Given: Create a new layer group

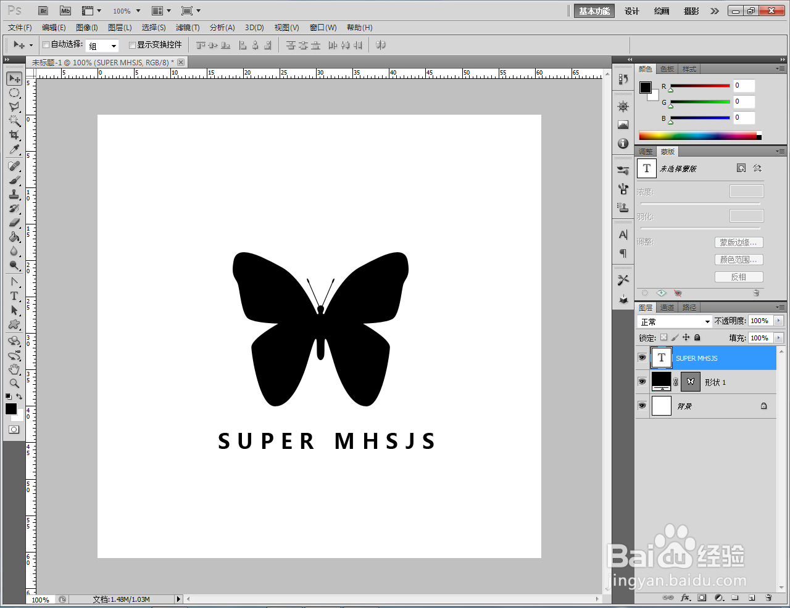Looking at the screenshot, I should tap(735, 598).
